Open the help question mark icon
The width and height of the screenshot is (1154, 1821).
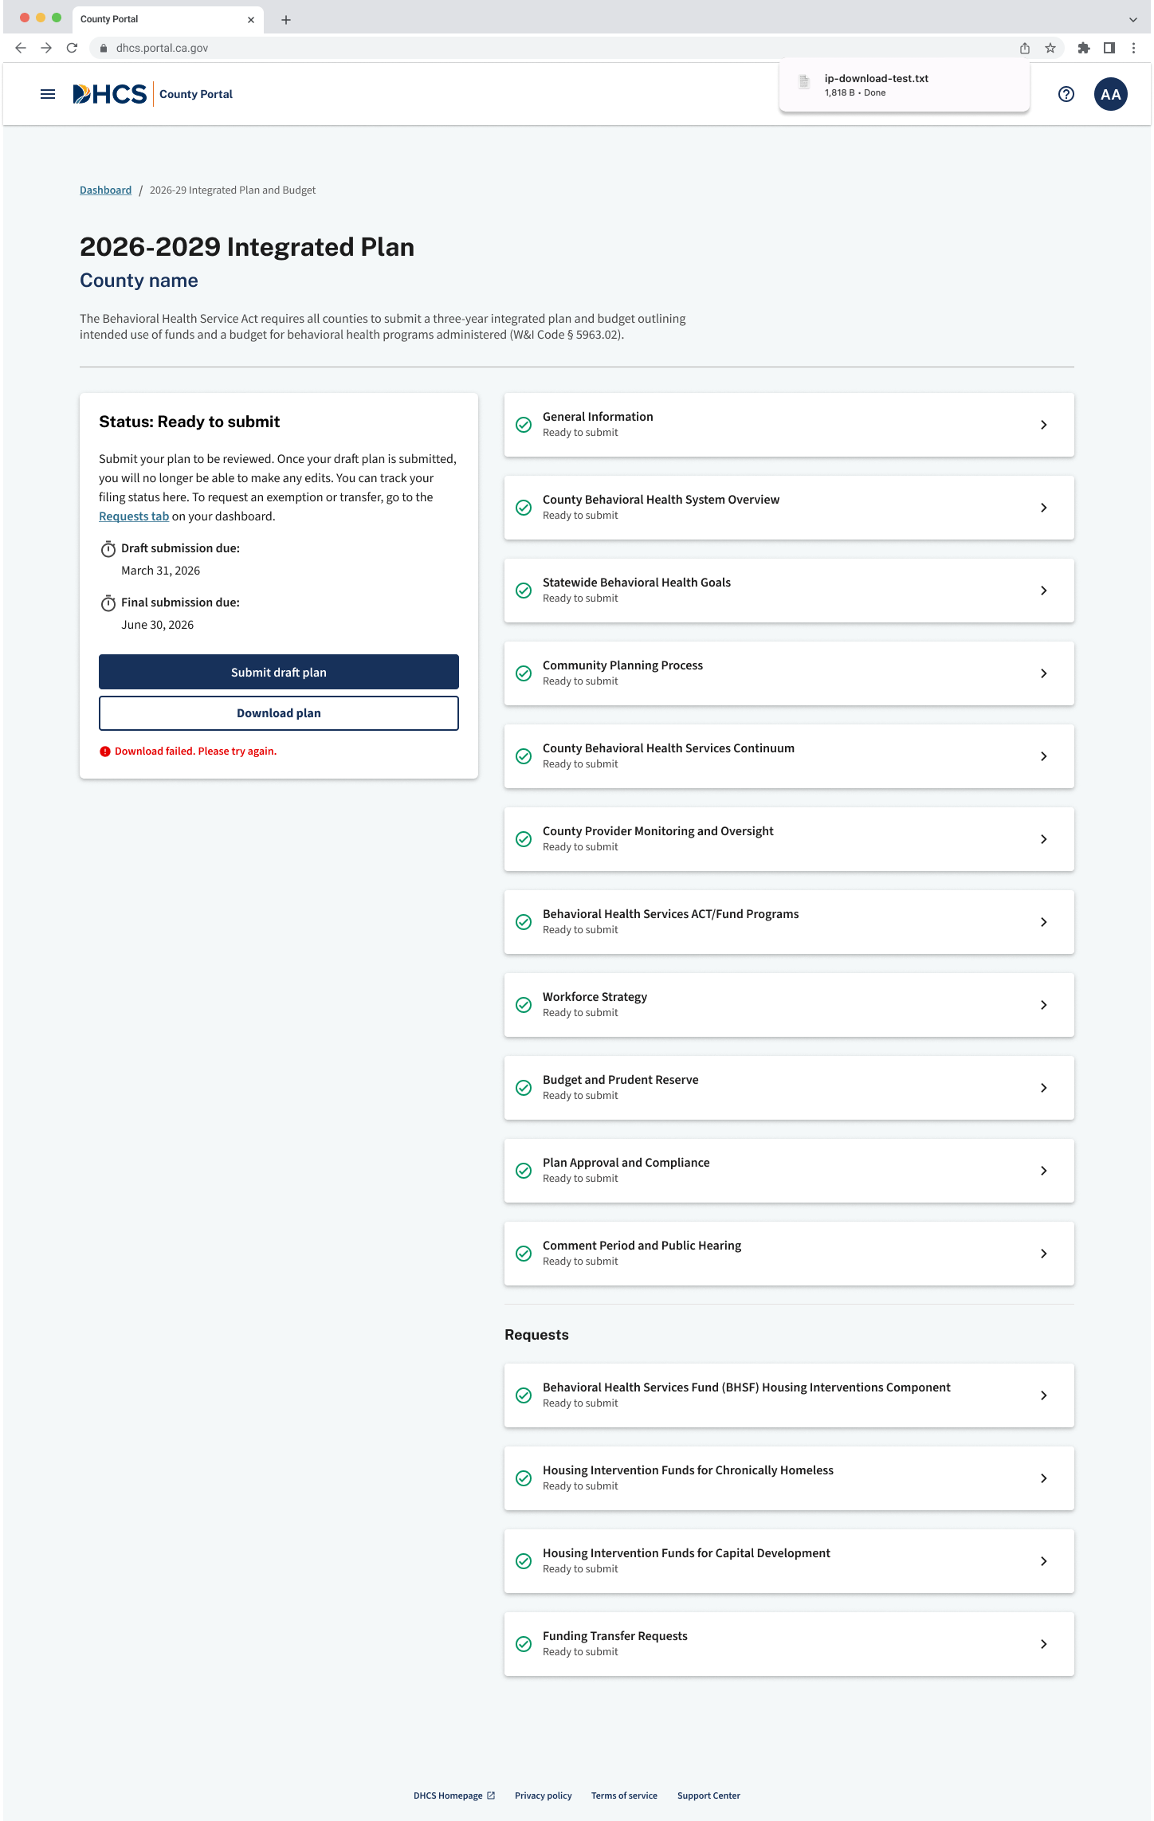pyautogui.click(x=1066, y=94)
